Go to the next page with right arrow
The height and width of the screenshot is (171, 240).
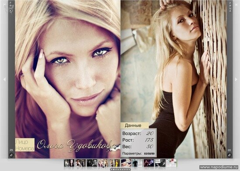click(x=236, y=79)
